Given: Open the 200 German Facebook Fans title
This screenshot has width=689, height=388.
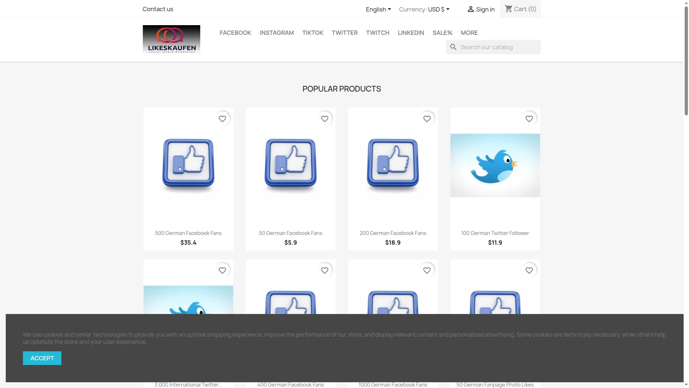Looking at the screenshot, I should tap(393, 233).
